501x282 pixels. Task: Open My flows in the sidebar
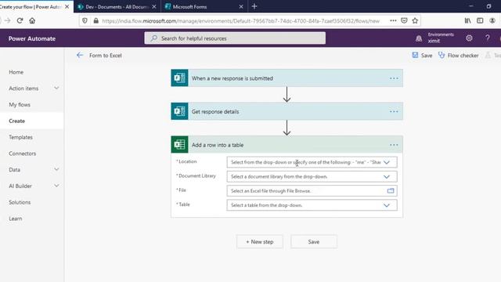tap(20, 104)
